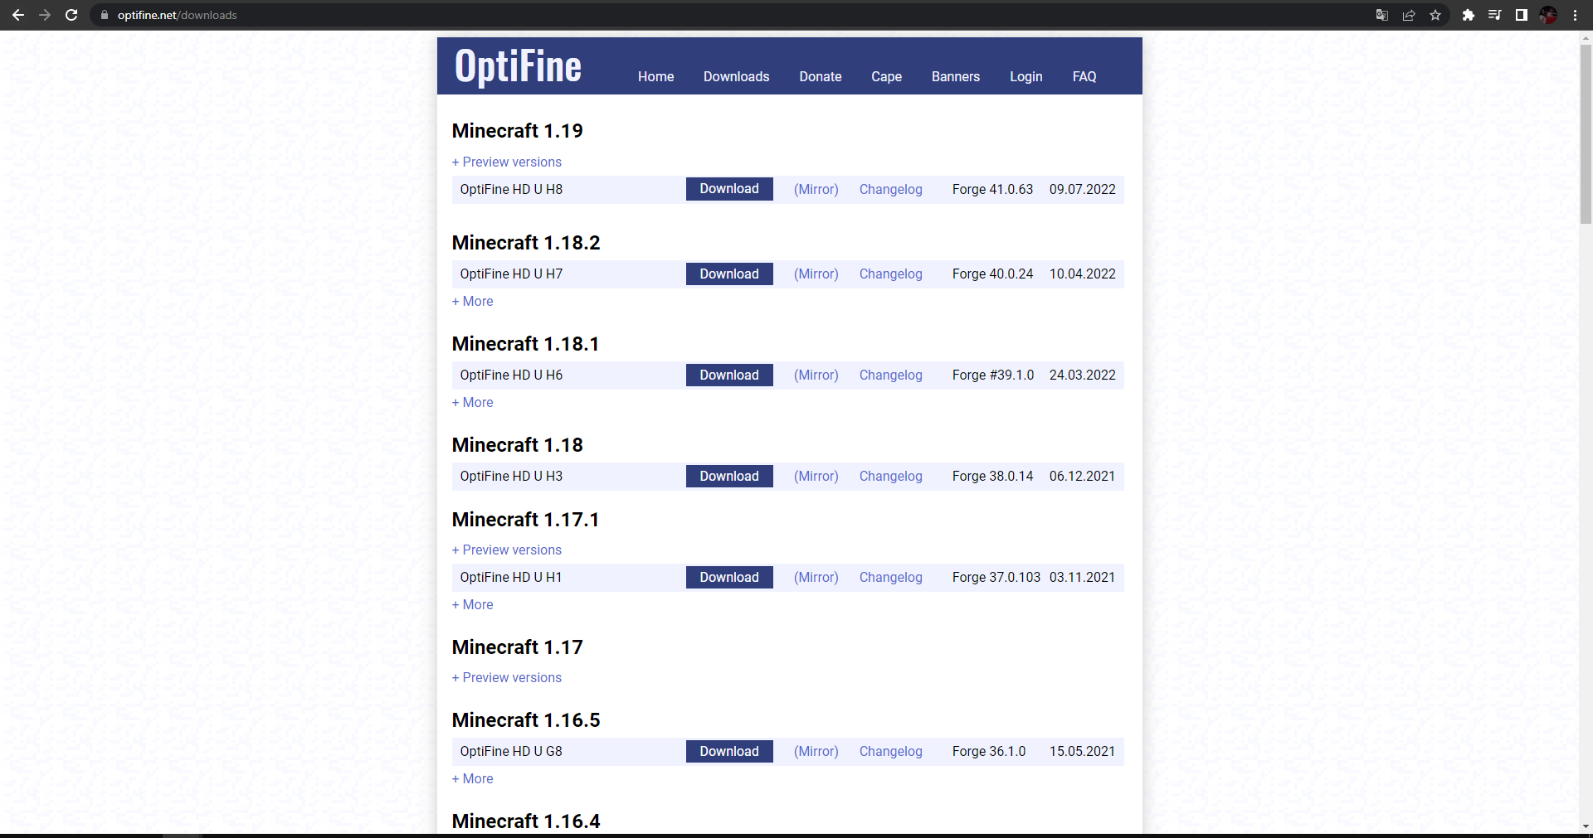Open the media controls icon
The image size is (1593, 838).
pyautogui.click(x=1495, y=15)
